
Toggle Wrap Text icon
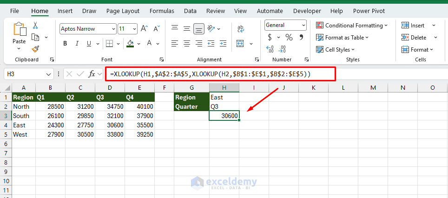[x=241, y=28]
